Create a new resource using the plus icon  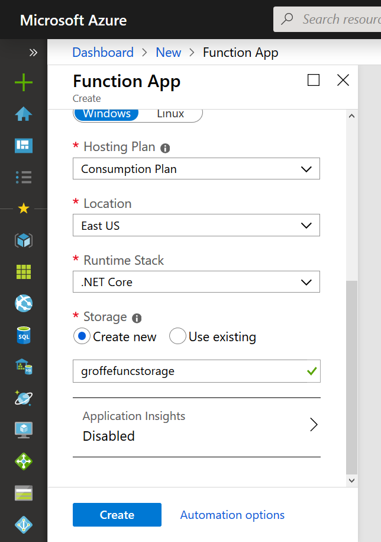point(24,82)
